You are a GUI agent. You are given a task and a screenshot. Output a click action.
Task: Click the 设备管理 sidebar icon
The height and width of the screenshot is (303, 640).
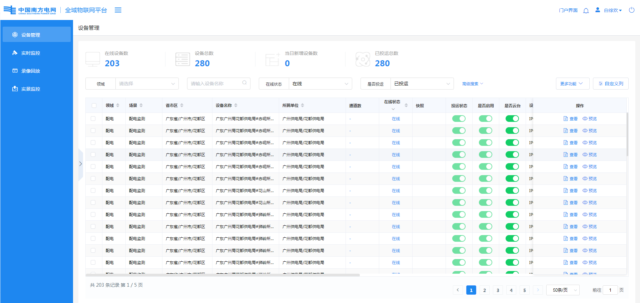click(x=15, y=35)
